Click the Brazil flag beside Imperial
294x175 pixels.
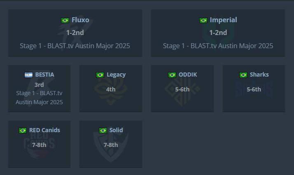pyautogui.click(x=203, y=20)
